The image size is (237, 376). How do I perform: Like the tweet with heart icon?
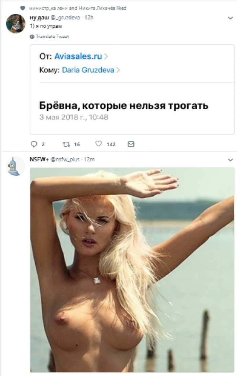click(99, 144)
